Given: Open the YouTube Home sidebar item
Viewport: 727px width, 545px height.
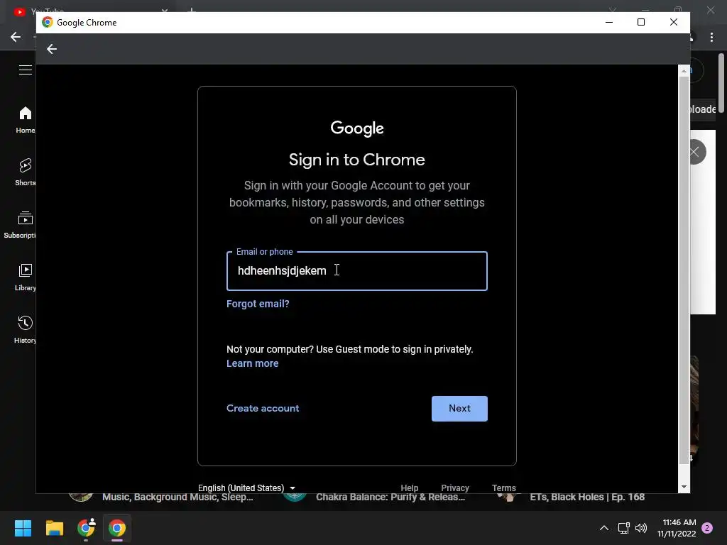Looking at the screenshot, I should 25,119.
